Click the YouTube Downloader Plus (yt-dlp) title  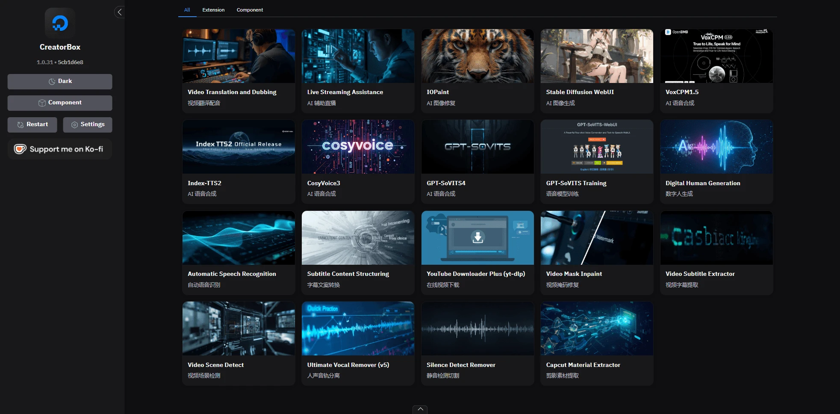[x=476, y=274]
